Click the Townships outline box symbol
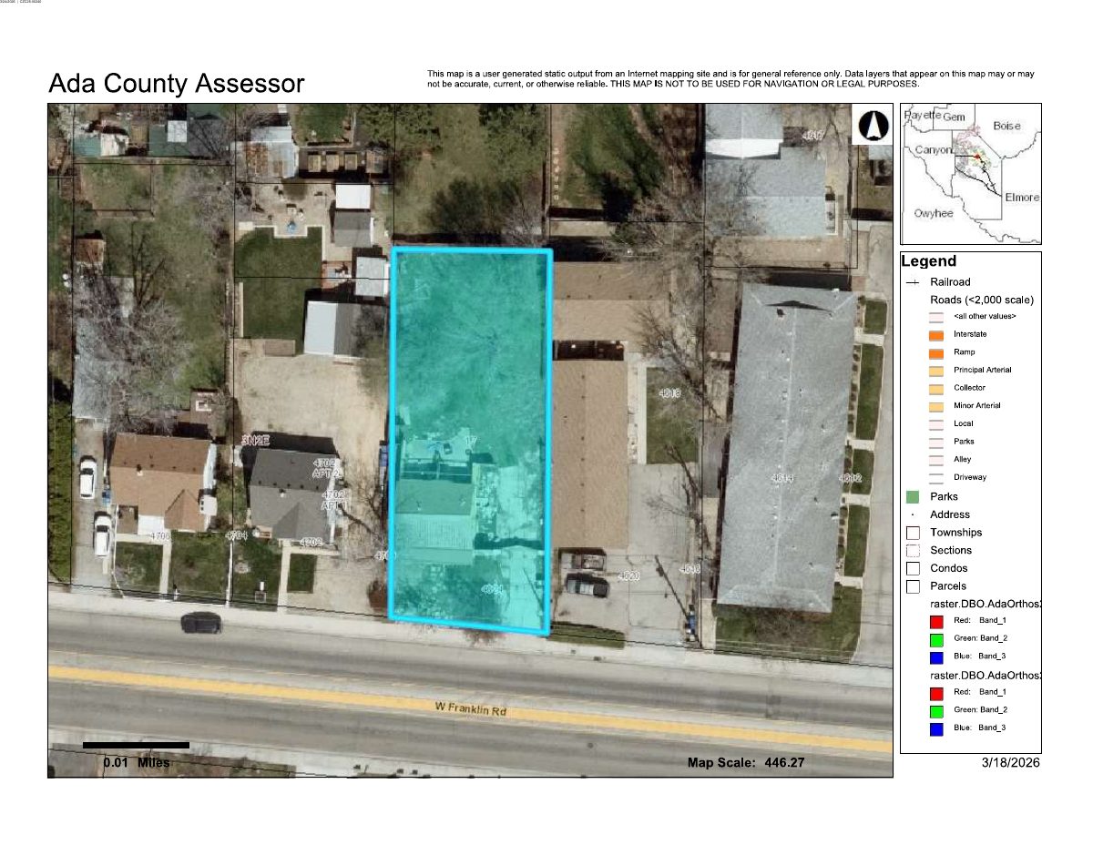1093x845 pixels. pos(913,533)
